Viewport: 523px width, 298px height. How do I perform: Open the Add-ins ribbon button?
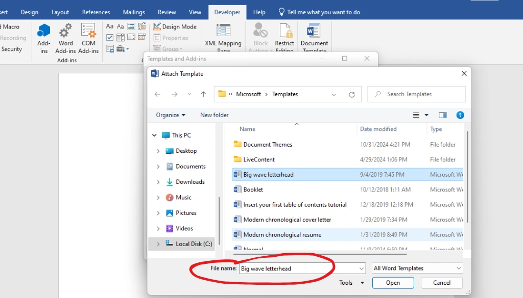click(x=44, y=38)
